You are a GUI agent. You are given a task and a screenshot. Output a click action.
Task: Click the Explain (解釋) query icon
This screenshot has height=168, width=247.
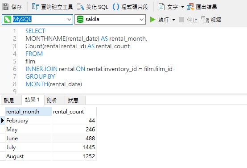pos(205,20)
